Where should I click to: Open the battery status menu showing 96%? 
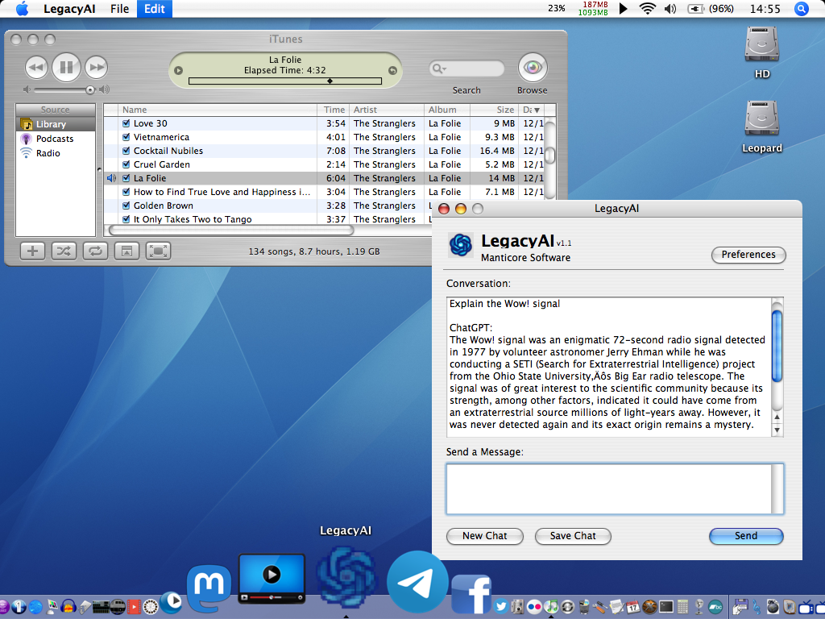(x=711, y=8)
